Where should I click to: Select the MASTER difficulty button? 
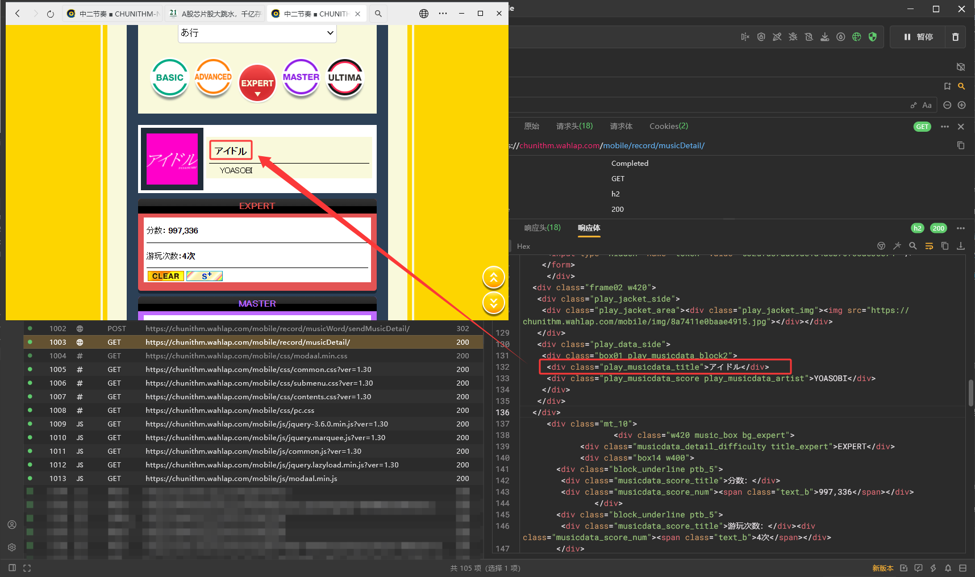[x=301, y=78]
